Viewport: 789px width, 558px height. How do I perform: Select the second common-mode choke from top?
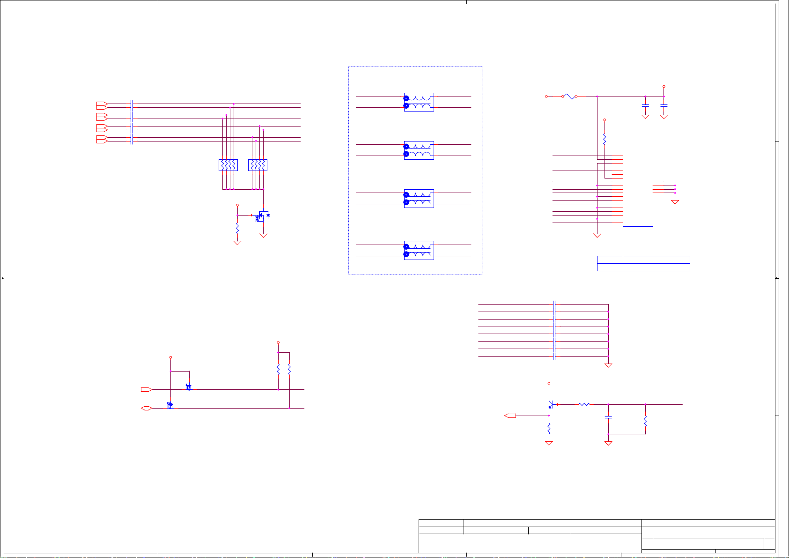tap(419, 150)
